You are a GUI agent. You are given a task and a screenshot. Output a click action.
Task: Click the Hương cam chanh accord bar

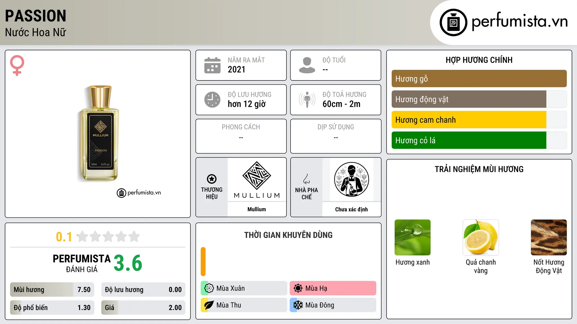[x=479, y=120]
